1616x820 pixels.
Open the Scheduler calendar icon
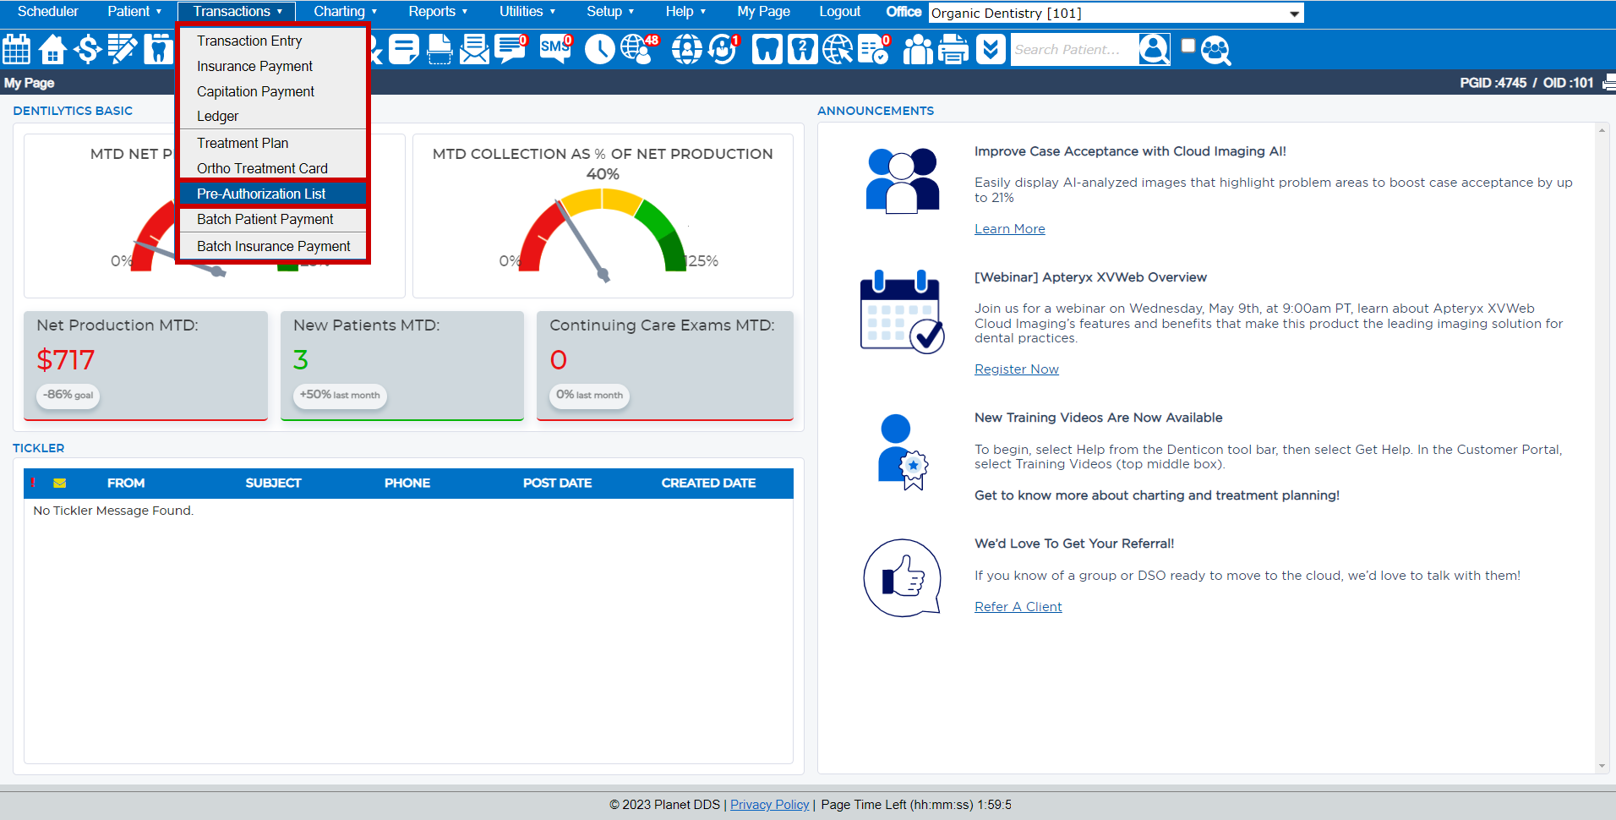[x=16, y=49]
